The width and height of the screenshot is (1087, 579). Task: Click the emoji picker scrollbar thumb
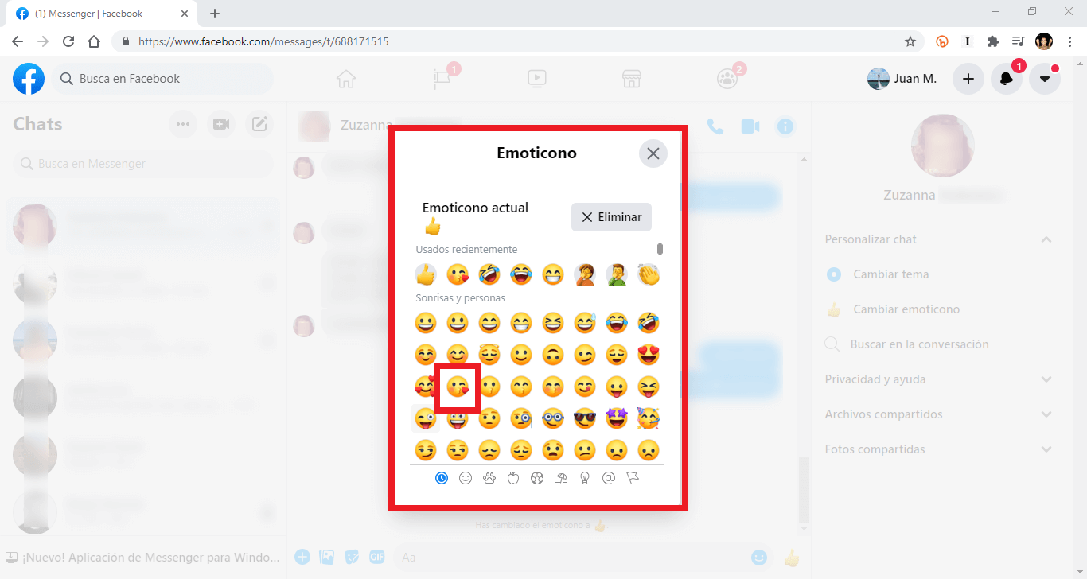[660, 249]
